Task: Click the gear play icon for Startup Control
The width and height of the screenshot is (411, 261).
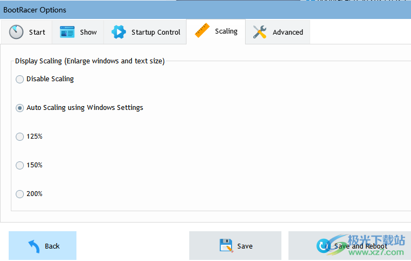Action: 119,32
